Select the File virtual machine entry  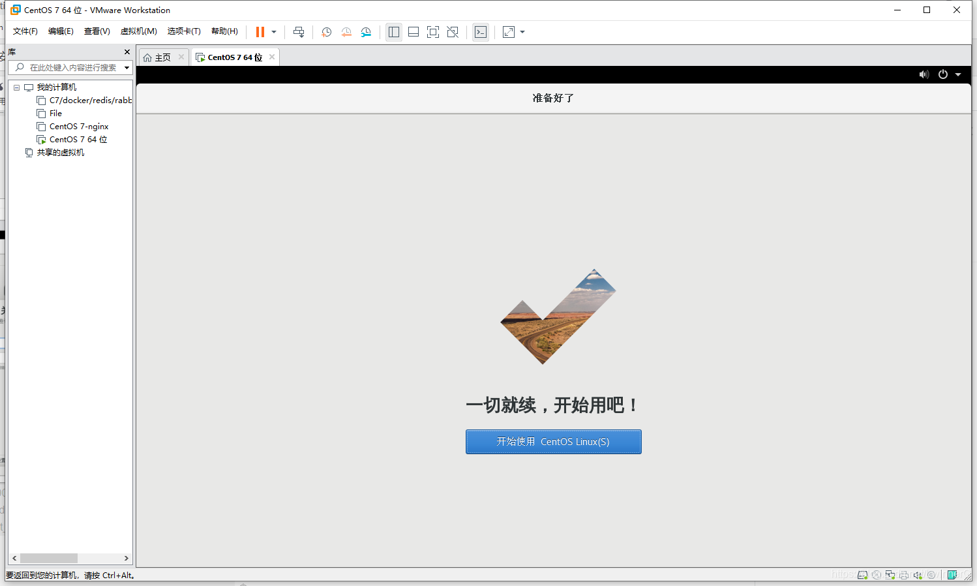click(x=55, y=114)
